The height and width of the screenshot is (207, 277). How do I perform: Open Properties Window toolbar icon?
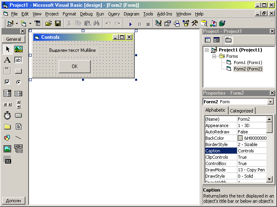point(168,23)
